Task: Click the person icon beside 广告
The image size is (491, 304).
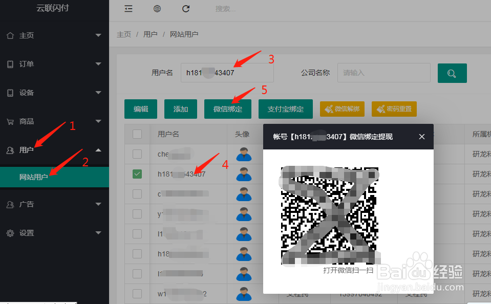Action: (10, 204)
